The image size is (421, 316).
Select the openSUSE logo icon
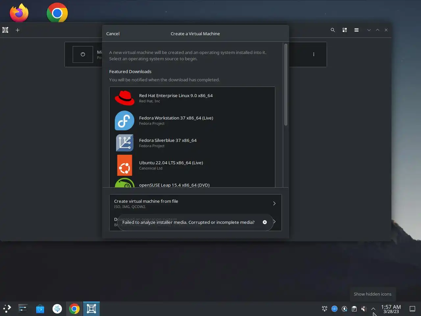tap(124, 183)
